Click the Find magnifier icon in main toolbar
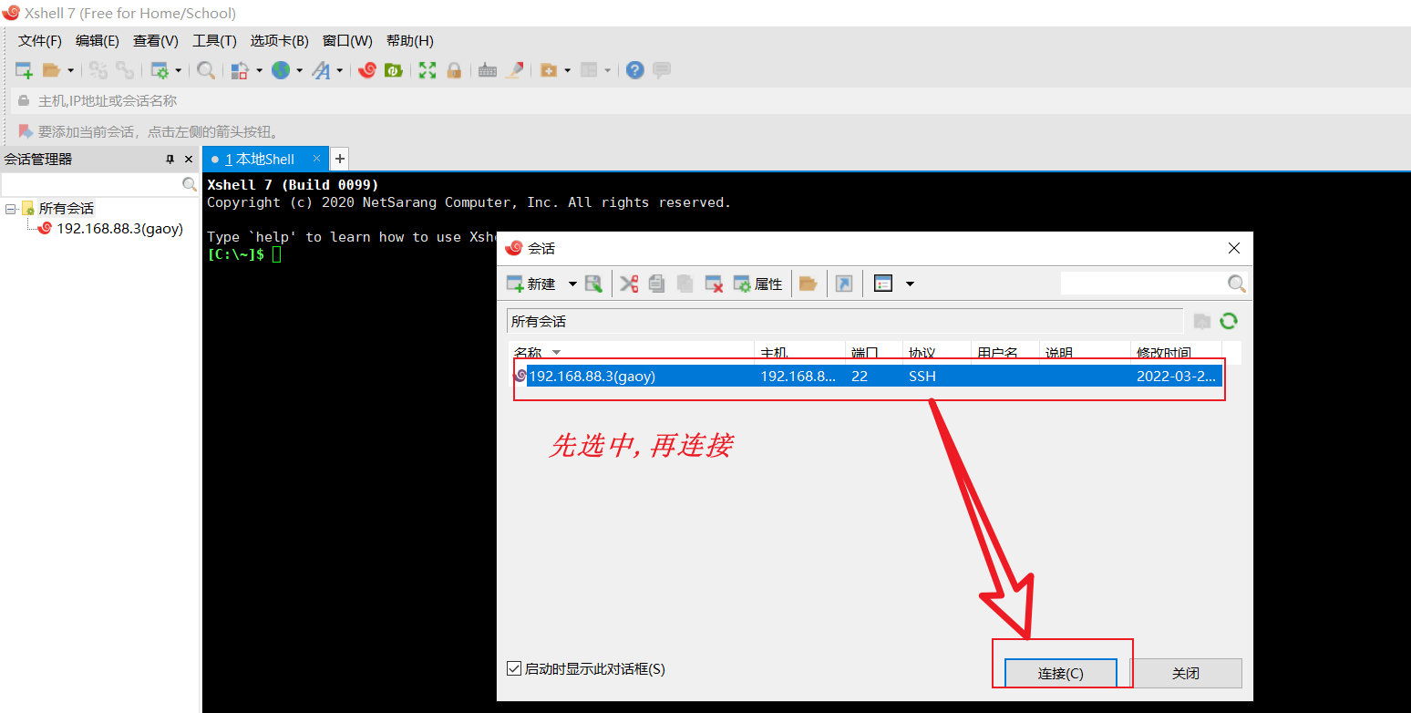1411x713 pixels. 207,70
